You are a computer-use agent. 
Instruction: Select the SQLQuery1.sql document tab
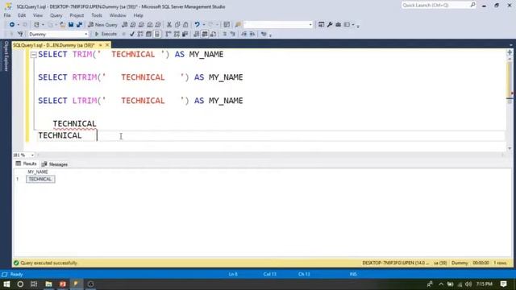[x=54, y=45]
